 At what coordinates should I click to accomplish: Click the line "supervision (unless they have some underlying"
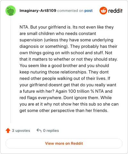(66, 40)
